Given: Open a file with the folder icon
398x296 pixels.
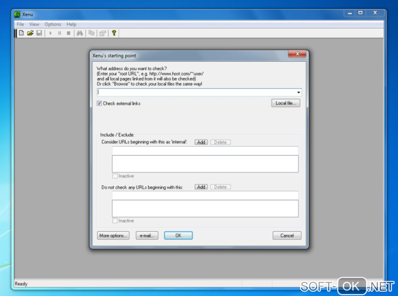Looking at the screenshot, I should [x=30, y=33].
